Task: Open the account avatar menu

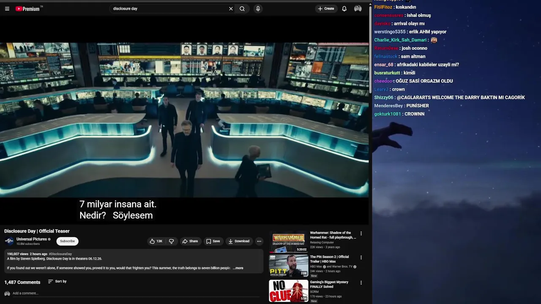Action: click(x=358, y=8)
